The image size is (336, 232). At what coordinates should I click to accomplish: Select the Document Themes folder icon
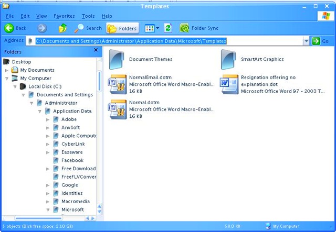pos(117,60)
